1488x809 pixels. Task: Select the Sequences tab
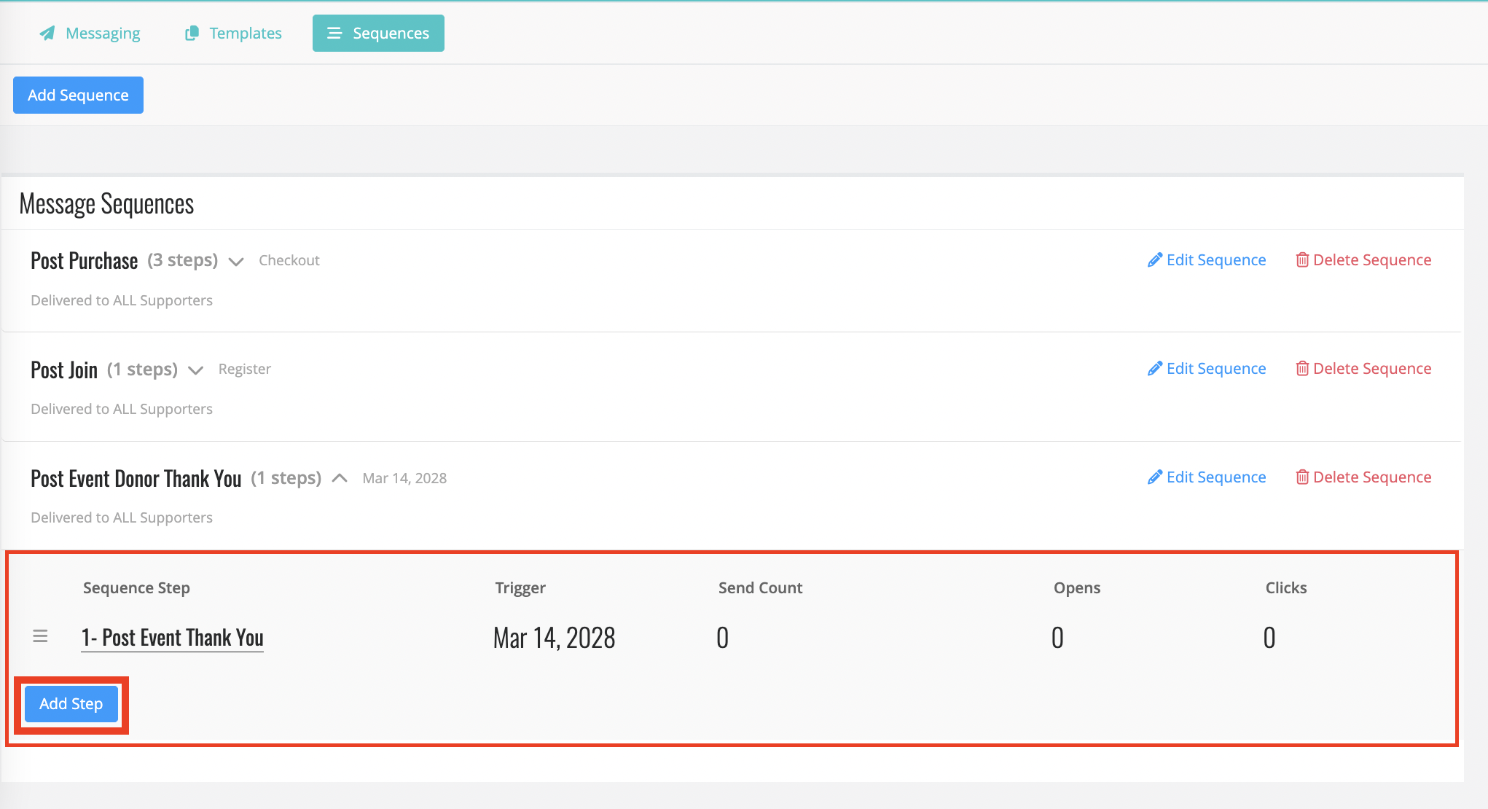pyautogui.click(x=378, y=34)
